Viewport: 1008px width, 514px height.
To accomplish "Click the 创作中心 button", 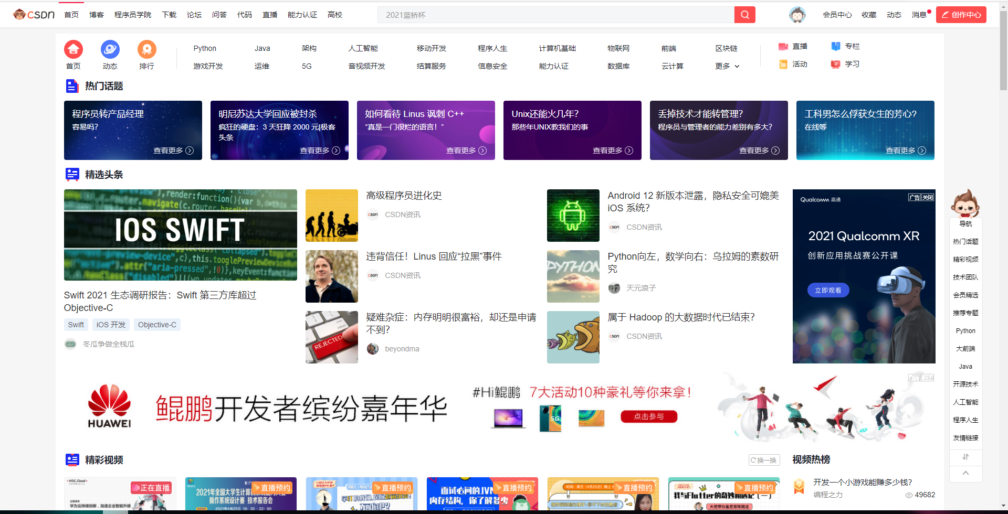I will (x=961, y=15).
